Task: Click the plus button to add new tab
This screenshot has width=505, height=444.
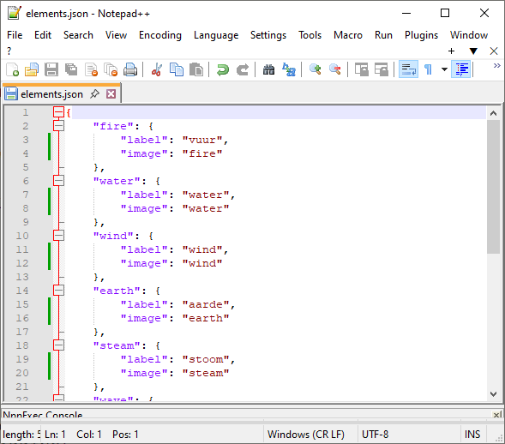Action: 451,51
